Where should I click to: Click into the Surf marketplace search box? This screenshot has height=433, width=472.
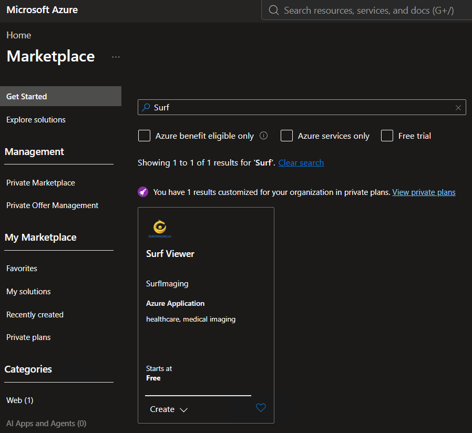click(x=302, y=107)
